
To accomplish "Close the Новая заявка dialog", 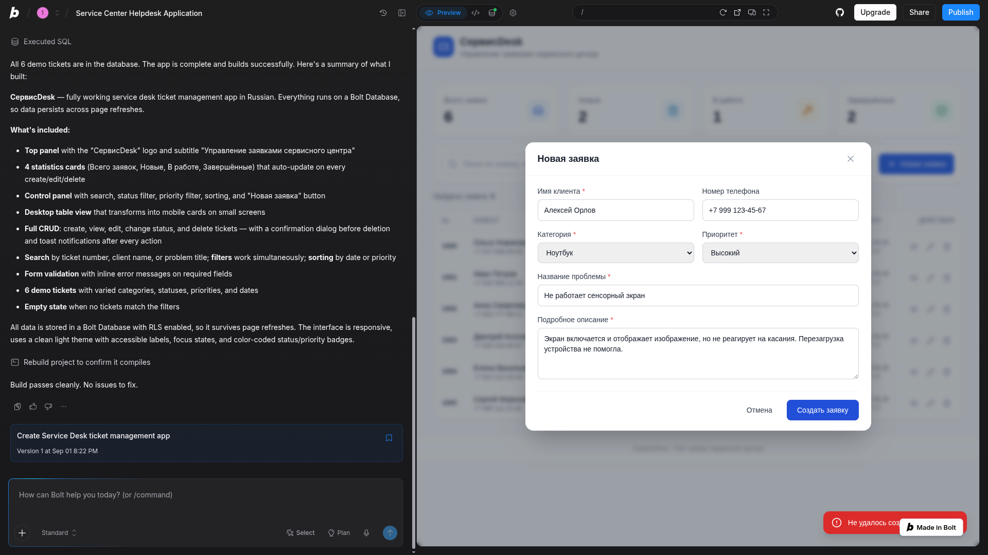I will [x=851, y=159].
